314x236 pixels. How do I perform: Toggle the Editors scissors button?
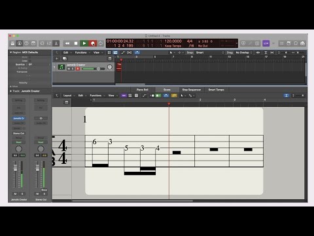56,43
